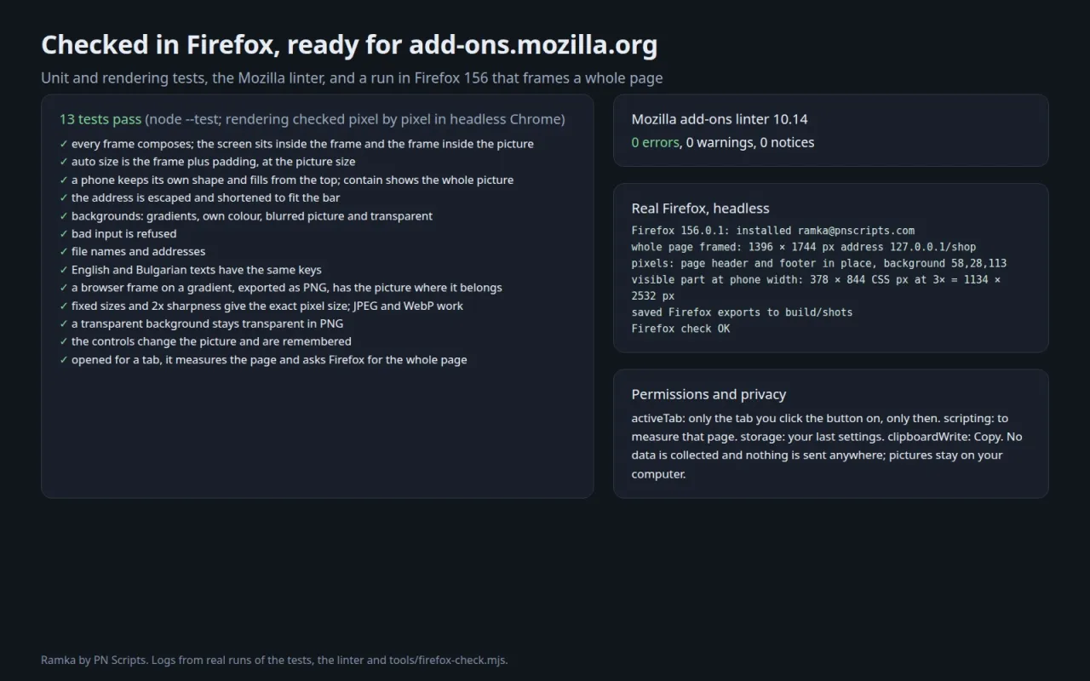Viewport: 1090px width, 681px height.
Task: Select the 'pixels: page header and footer' log line
Action: 819,263
